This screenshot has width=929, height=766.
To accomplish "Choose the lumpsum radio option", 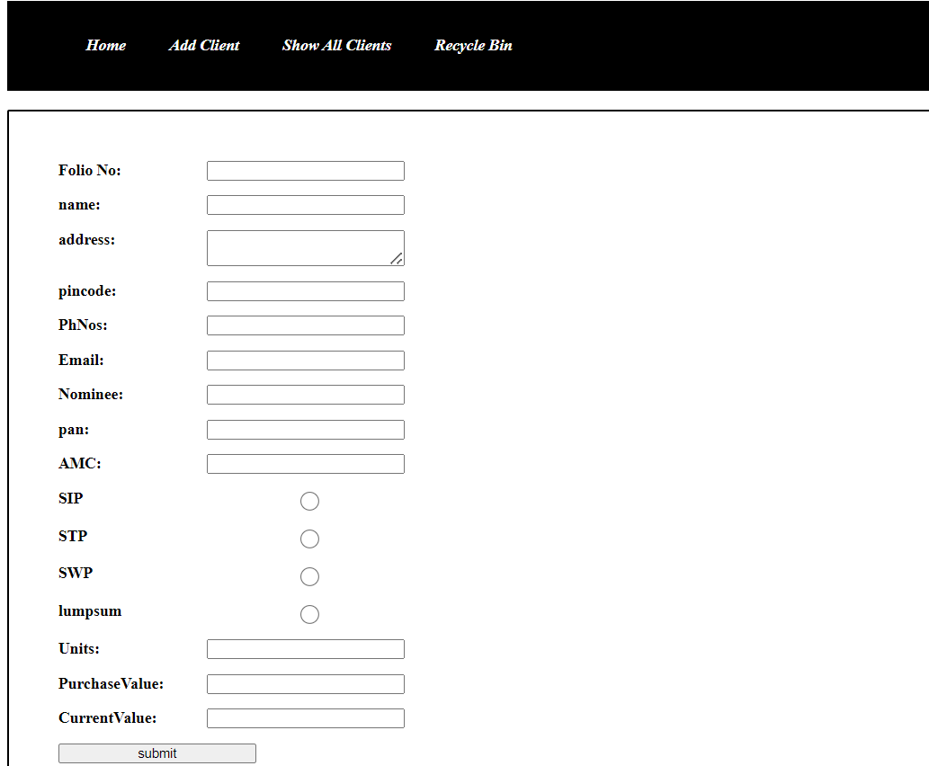I will click(309, 614).
